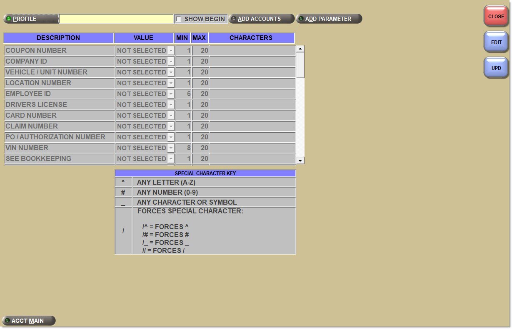Expand the VIN NUMBER value dropdown

coord(170,148)
